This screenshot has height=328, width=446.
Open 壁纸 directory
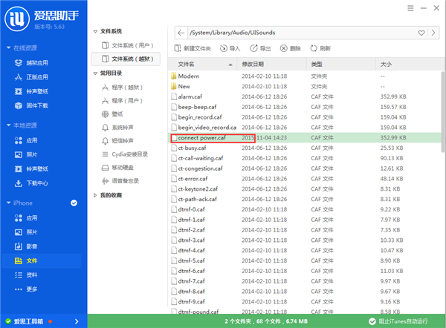click(112, 114)
